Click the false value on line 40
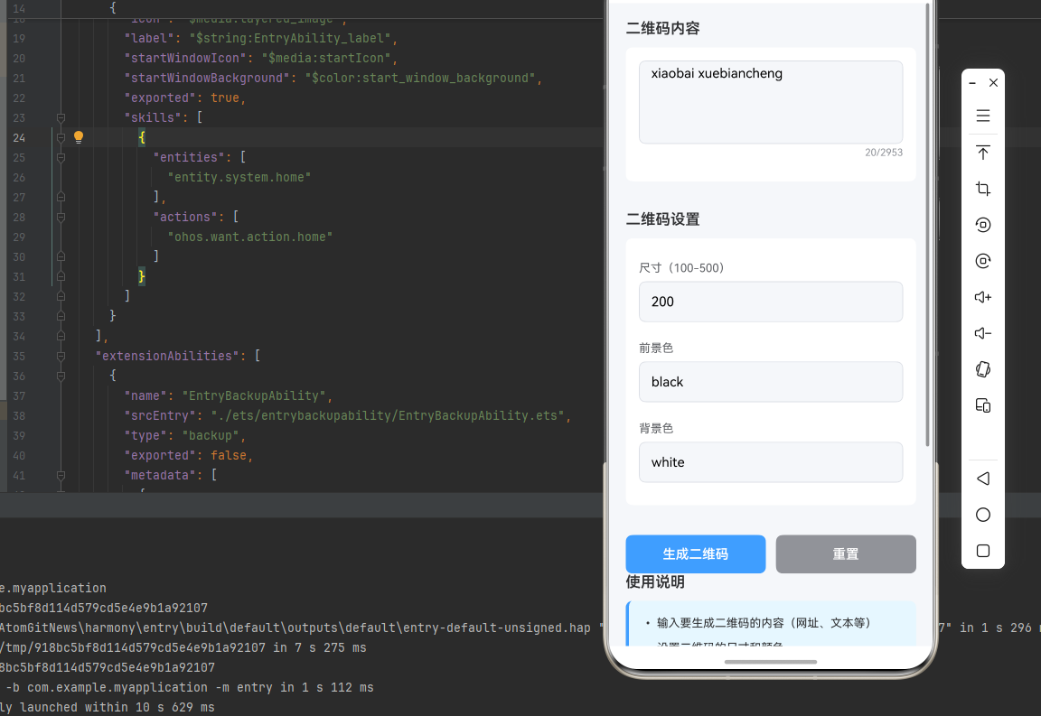The width and height of the screenshot is (1041, 716). (229, 455)
